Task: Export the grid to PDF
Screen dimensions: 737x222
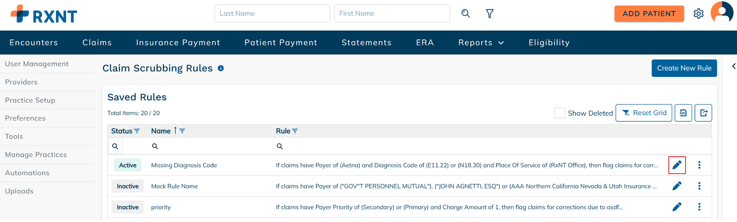Action: [683, 113]
